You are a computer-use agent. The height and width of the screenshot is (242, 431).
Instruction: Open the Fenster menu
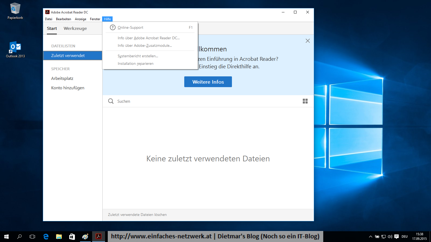pyautogui.click(x=95, y=19)
